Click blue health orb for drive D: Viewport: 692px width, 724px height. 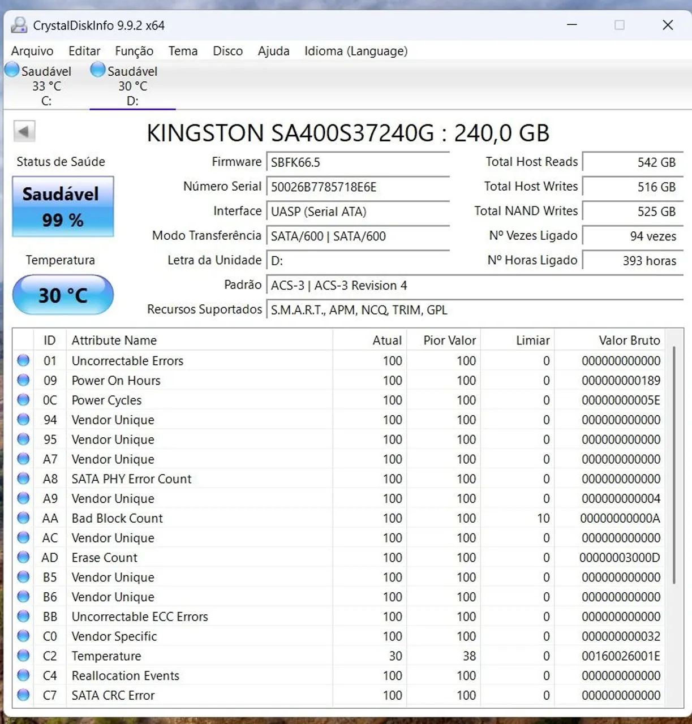tap(98, 70)
